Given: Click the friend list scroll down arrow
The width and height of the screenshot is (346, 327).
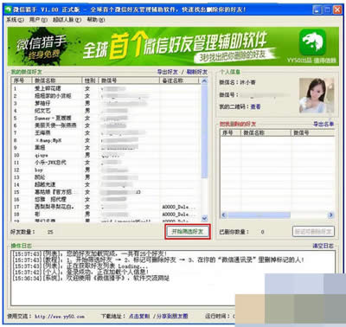Looking at the screenshot, I should pos(204,218).
